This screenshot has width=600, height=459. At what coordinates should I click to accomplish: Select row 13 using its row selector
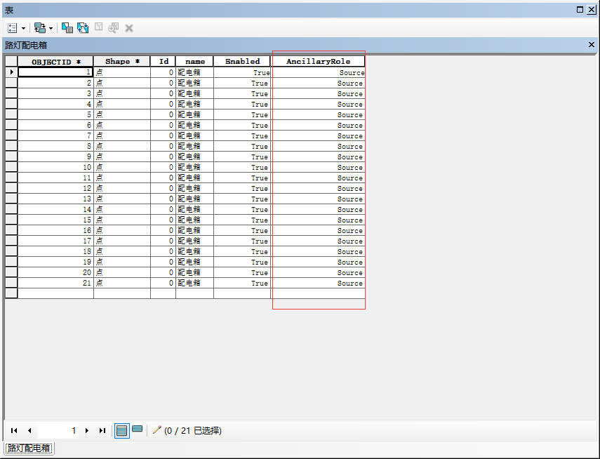pyautogui.click(x=11, y=199)
